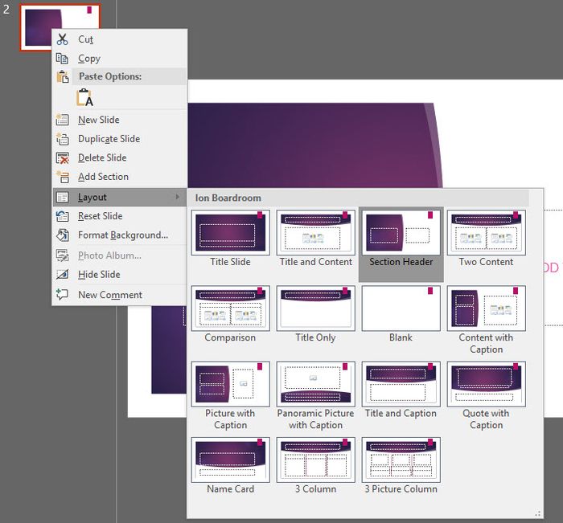Select slide 2 thumbnail in panel
The image size is (563, 523).
pyautogui.click(x=60, y=27)
